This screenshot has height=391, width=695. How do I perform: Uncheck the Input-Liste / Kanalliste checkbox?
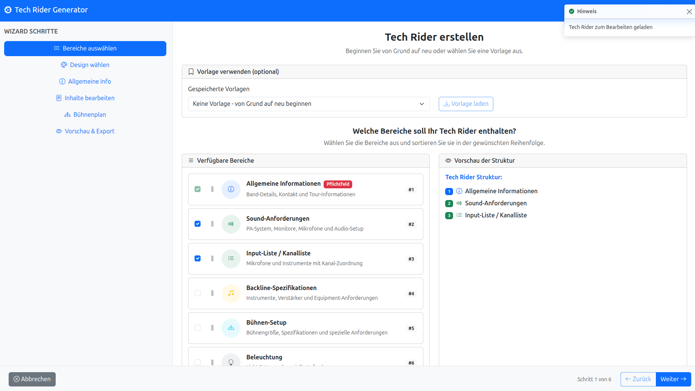point(198,258)
